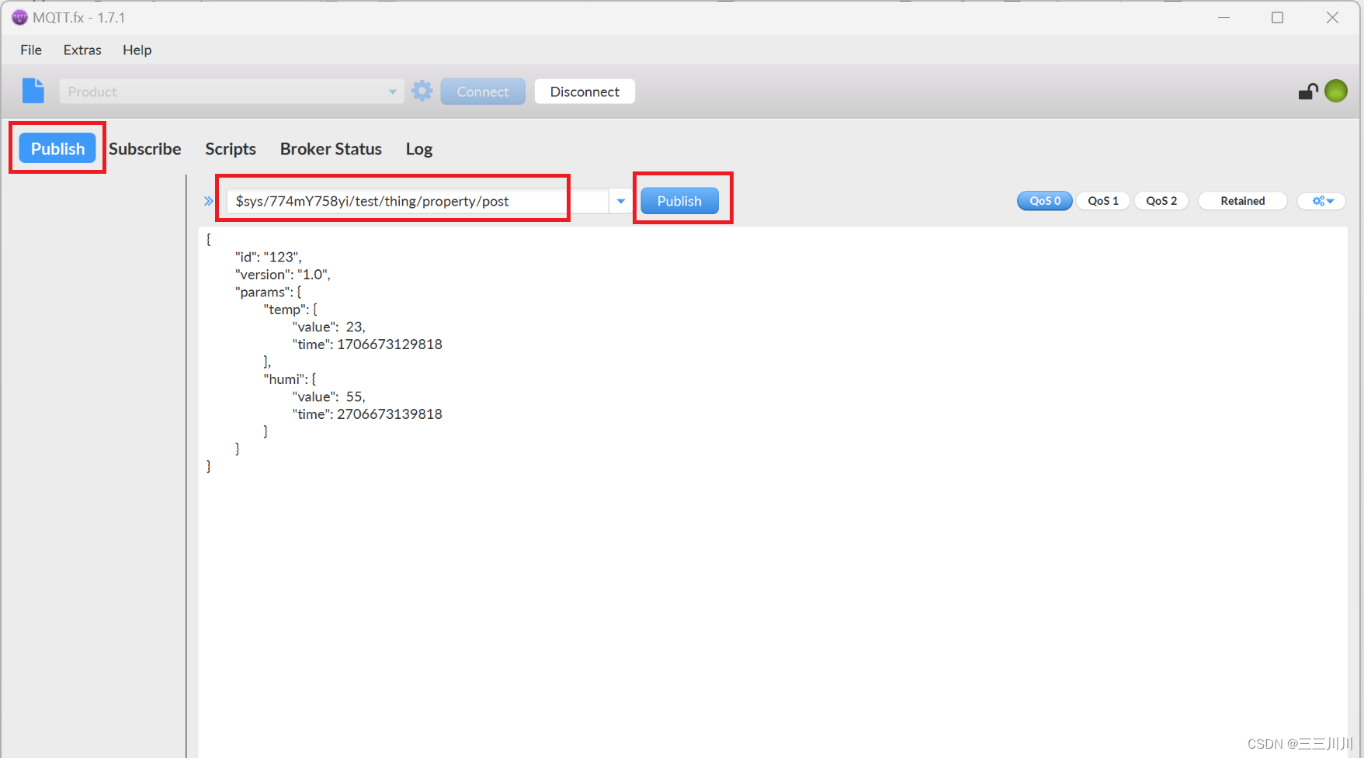Click the time value 1706673129818
The image size is (1364, 758).
(390, 344)
